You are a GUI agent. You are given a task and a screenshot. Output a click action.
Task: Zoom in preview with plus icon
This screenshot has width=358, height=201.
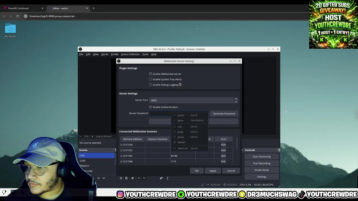pyautogui.click(x=92, y=137)
